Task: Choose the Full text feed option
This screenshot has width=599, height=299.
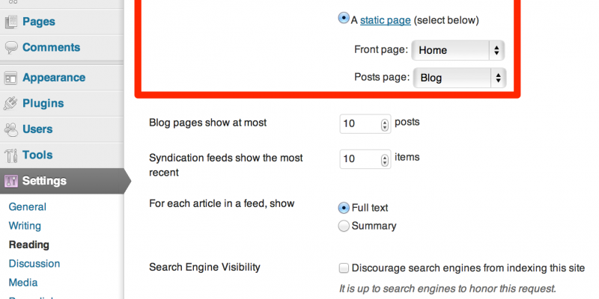Action: pos(344,208)
